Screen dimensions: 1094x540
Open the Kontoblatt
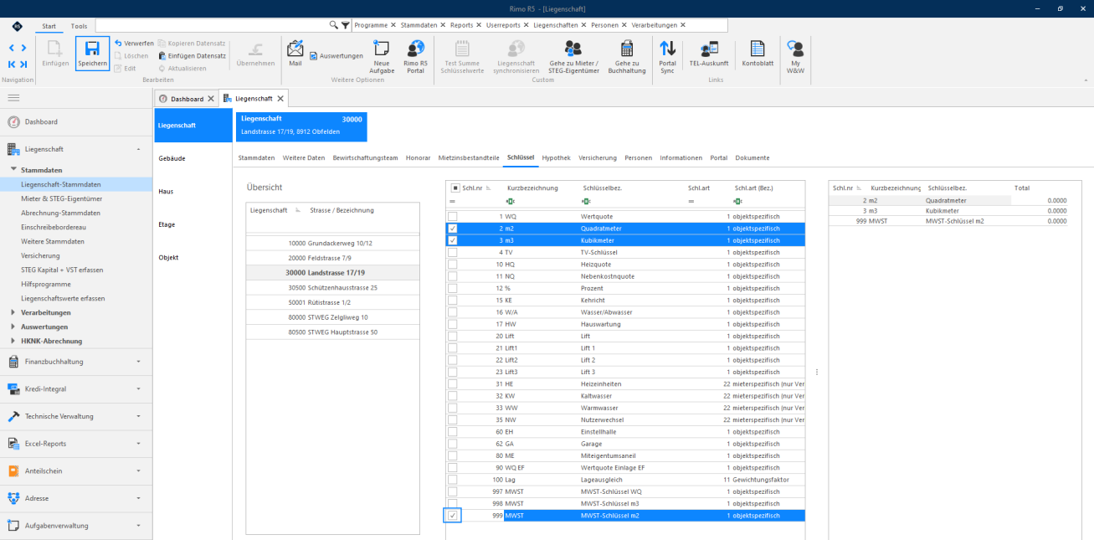pos(757,53)
